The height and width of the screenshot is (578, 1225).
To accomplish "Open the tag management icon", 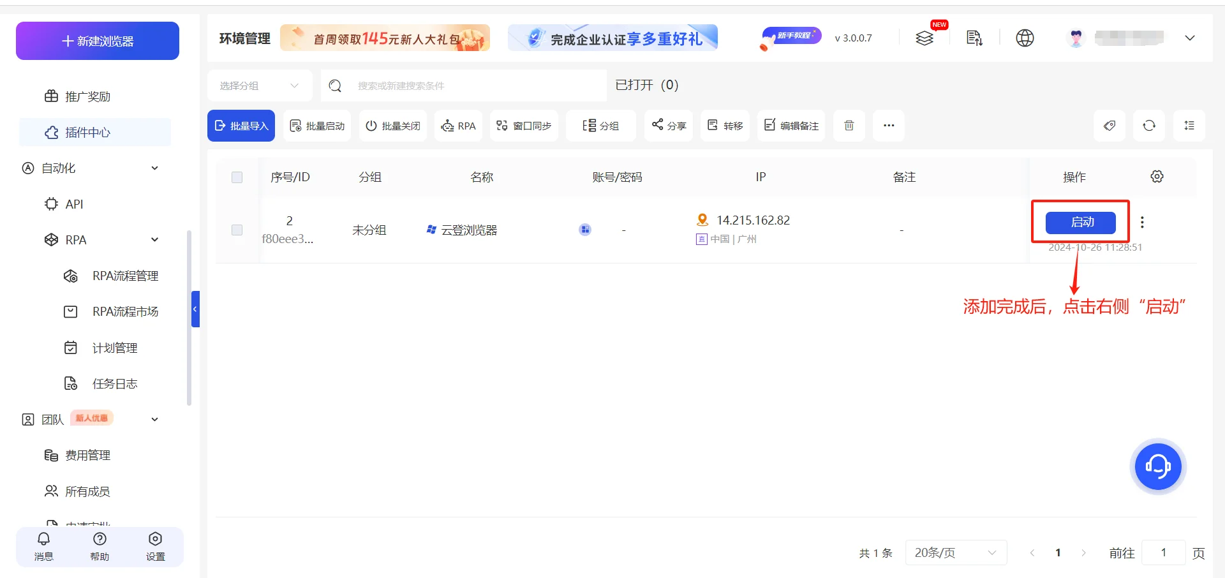I will point(1109,126).
